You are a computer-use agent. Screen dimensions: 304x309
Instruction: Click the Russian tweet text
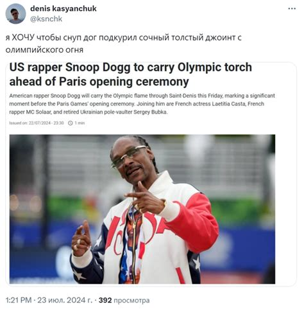point(123,44)
